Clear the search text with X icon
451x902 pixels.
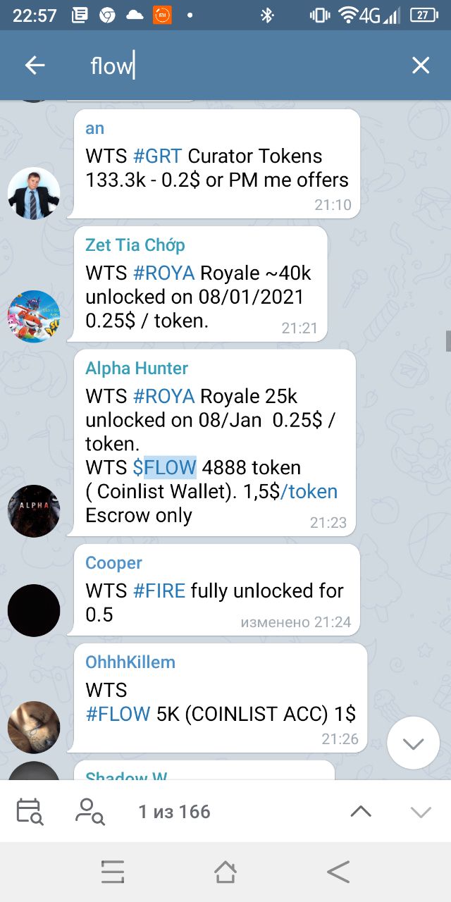[421, 66]
